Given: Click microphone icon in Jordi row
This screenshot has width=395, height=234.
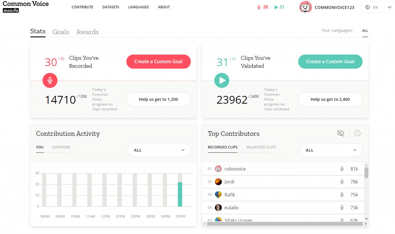Looking at the screenshot, I should [342, 182].
